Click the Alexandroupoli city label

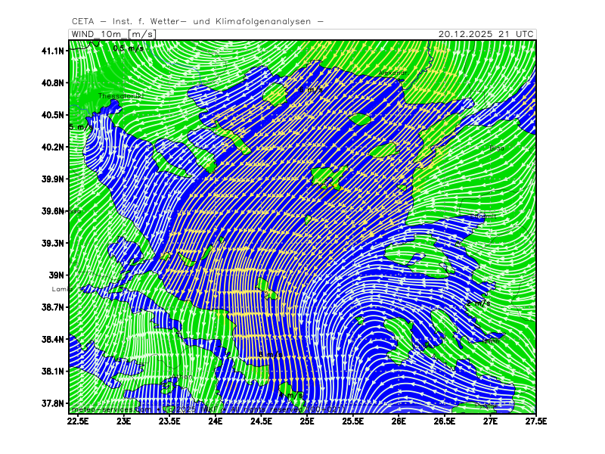(x=392, y=73)
